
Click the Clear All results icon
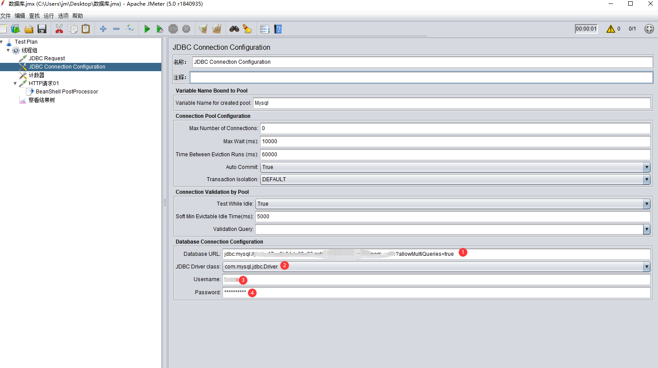217,29
